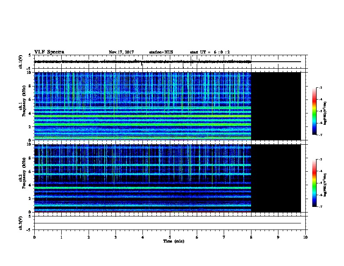Viewport: 344px width, 266px height.
Task: Click the 'start UT = 6 : 0 : 2' label
Action: (210, 52)
